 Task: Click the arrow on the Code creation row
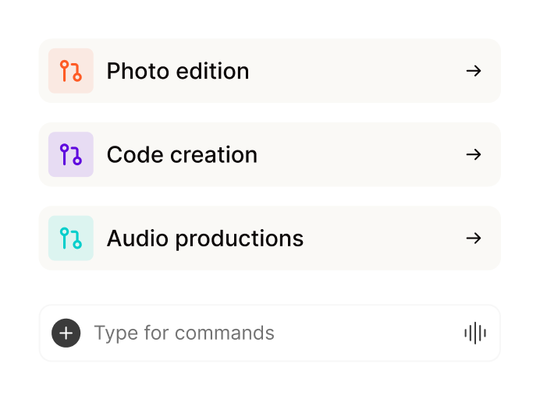point(474,154)
